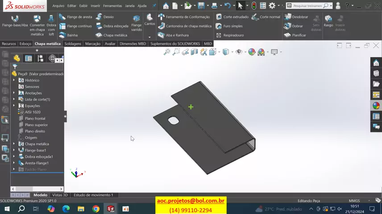Select the Aresta-Flange1 feature
The image size is (382, 214).
pos(37,163)
